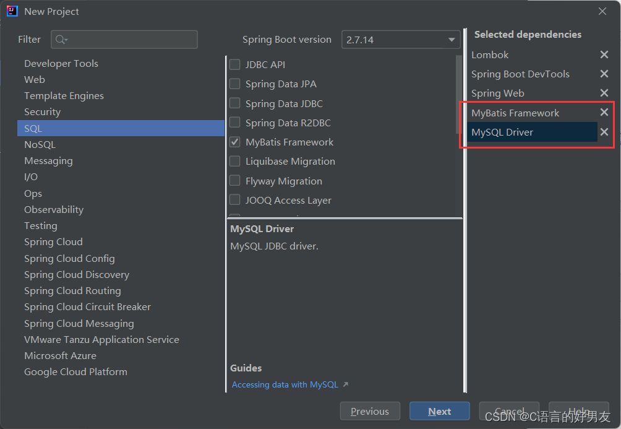This screenshot has height=429, width=621.
Task: Select the SQL category
Action: pos(121,129)
